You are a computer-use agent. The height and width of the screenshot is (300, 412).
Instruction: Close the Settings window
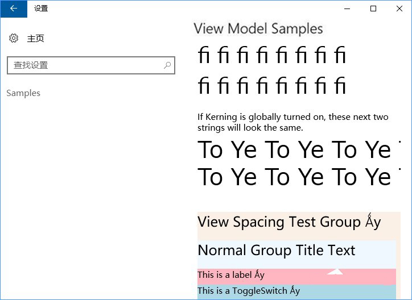click(399, 9)
